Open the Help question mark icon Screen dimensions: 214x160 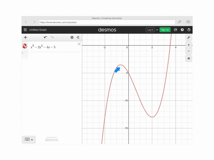[x=182, y=30]
